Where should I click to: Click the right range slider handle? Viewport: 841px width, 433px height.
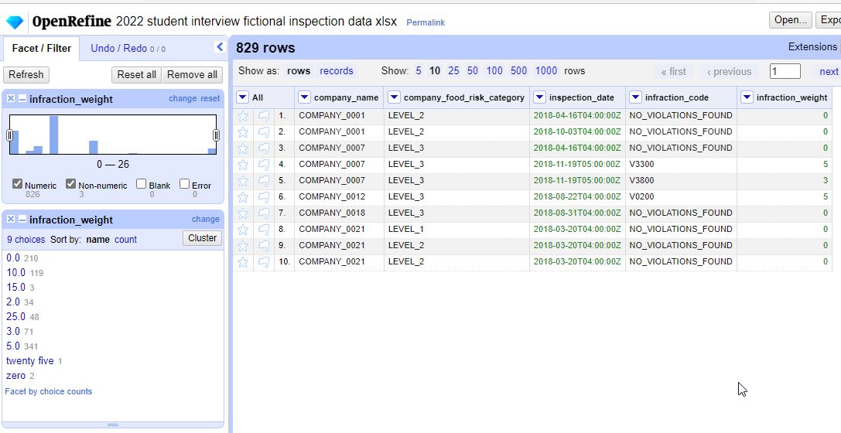[x=216, y=135]
